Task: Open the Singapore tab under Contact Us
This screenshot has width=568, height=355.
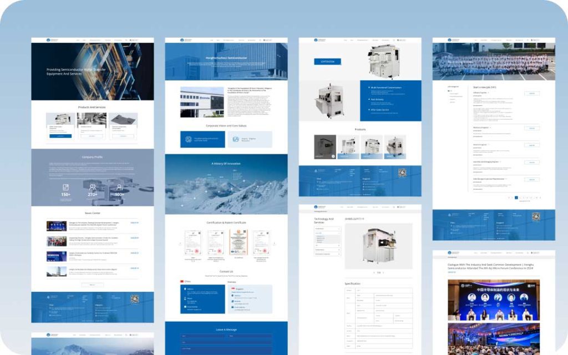Action: point(232,282)
